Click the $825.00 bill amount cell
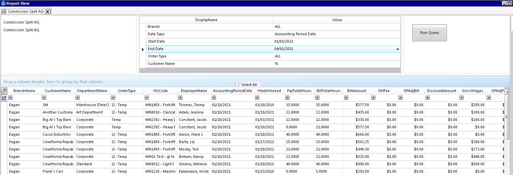 click(357, 157)
